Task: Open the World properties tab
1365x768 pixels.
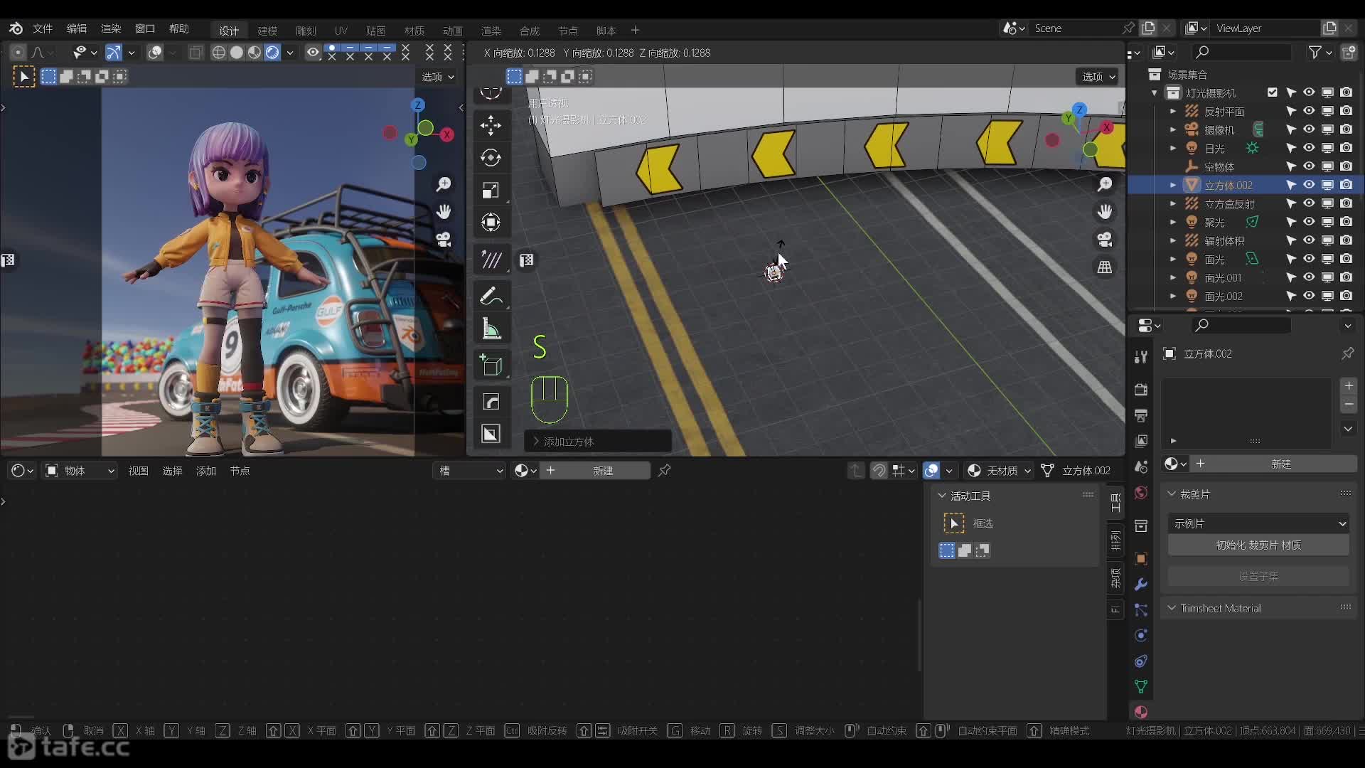Action: (x=1141, y=493)
